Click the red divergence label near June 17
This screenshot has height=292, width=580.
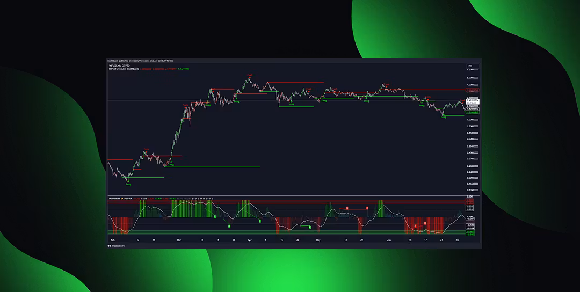(x=425, y=223)
